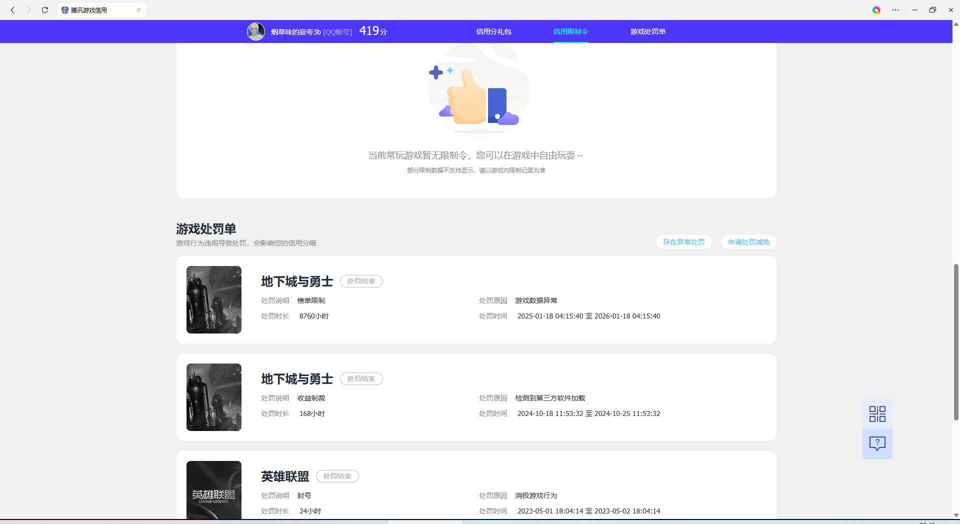
Task: Click the browser back arrow
Action: tap(12, 10)
